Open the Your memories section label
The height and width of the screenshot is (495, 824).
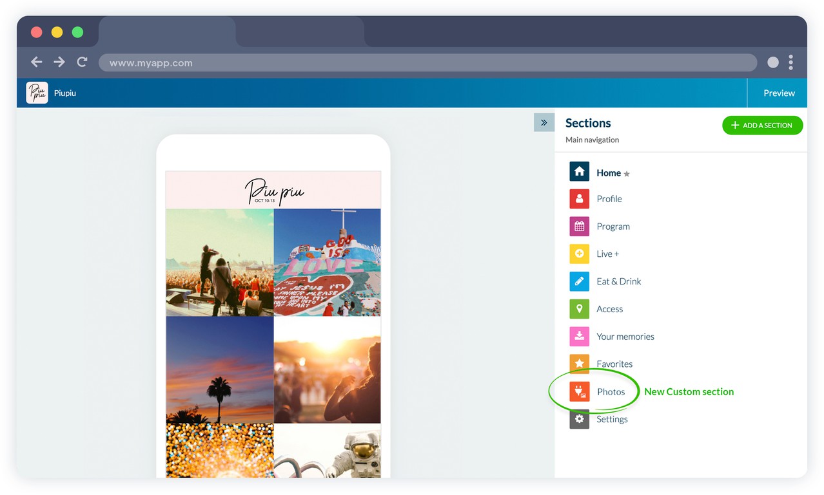pos(625,337)
